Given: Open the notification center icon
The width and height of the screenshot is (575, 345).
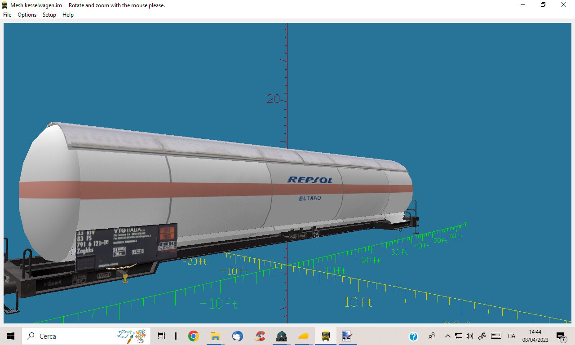Looking at the screenshot, I should [561, 336].
